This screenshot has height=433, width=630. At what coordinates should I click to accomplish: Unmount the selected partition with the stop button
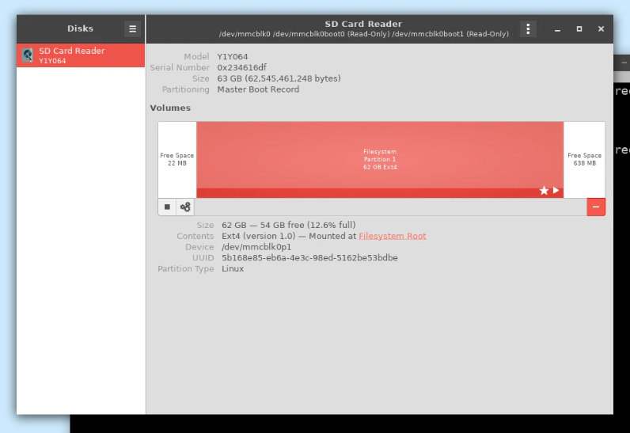click(167, 207)
